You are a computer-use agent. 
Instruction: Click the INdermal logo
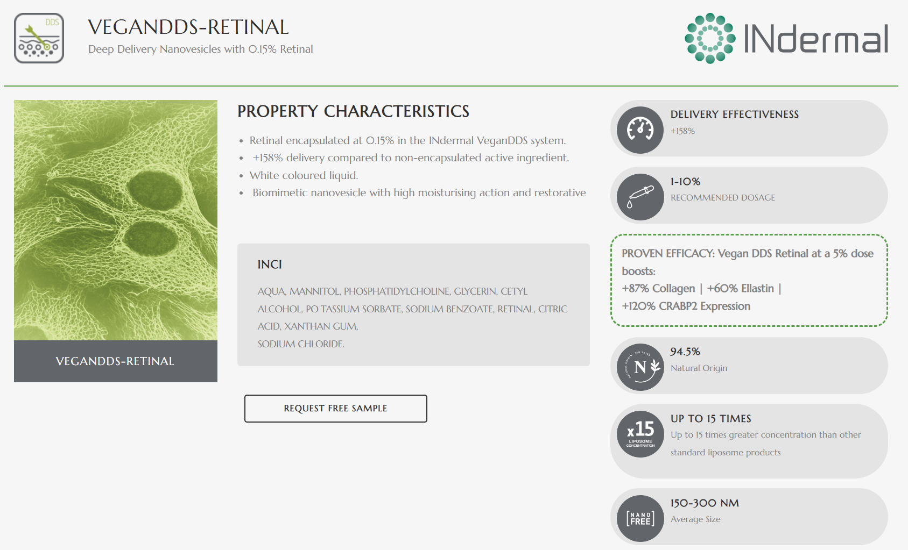coord(786,38)
